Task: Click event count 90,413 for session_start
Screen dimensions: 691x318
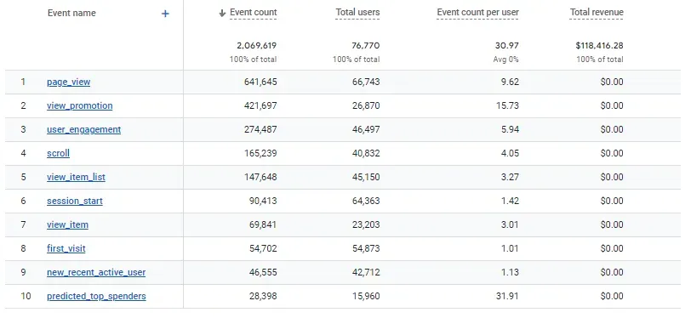Action: point(263,201)
